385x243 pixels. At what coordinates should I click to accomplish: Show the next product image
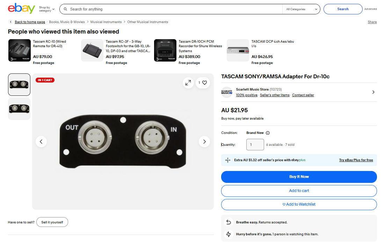tap(204, 142)
